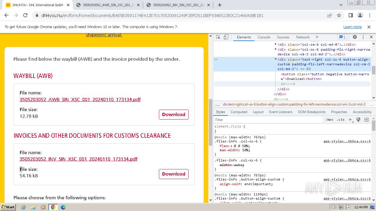
Task: Select the button negative button-narrow node
Action: [325, 76]
